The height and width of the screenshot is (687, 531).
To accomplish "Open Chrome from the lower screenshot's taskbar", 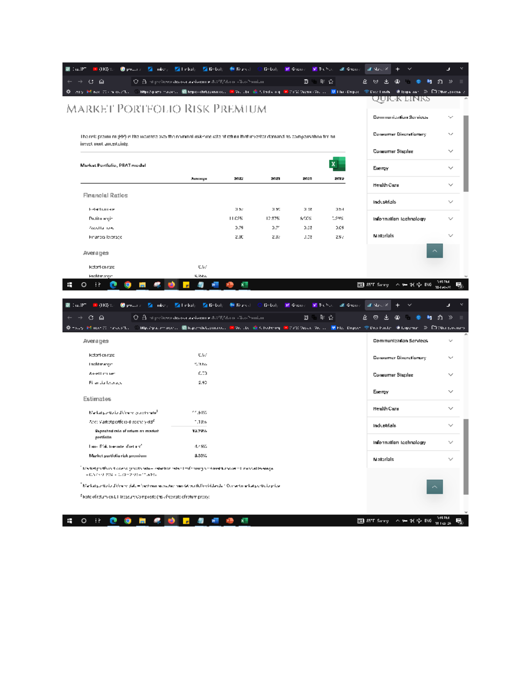I will point(128,521).
